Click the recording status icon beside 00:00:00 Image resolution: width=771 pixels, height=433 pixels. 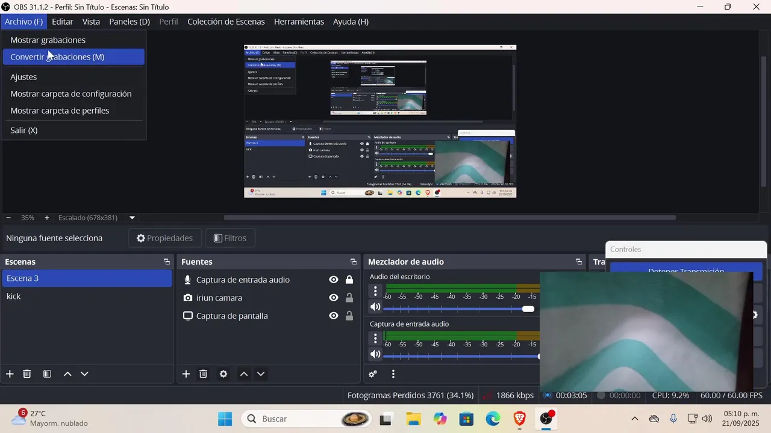coord(601,396)
